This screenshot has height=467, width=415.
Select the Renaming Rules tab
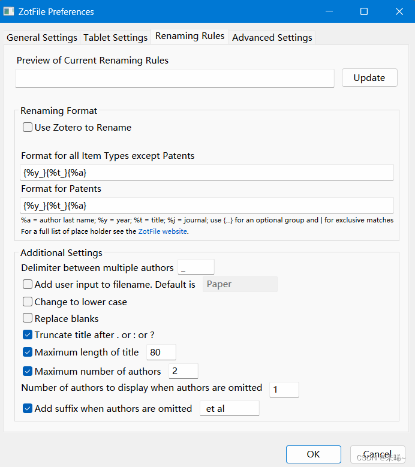tap(190, 36)
